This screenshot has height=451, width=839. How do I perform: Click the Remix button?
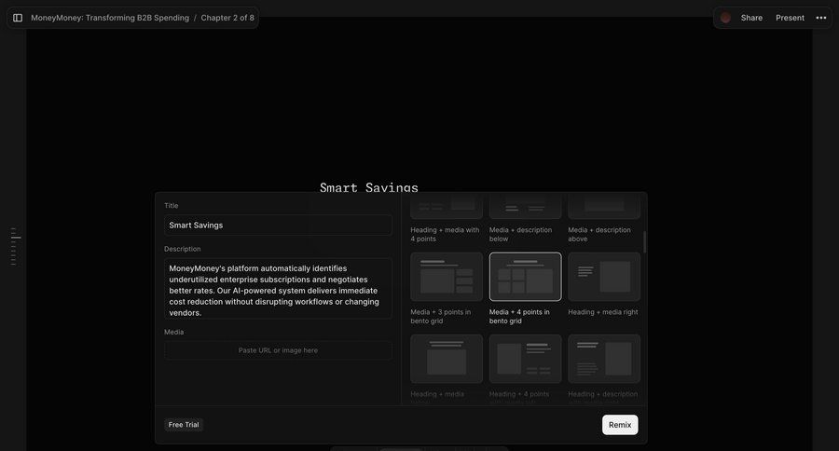[x=620, y=425]
